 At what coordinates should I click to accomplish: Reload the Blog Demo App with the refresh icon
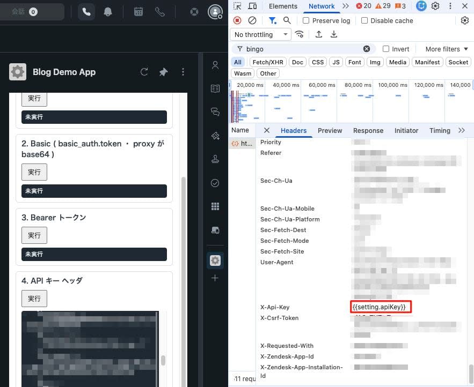point(144,72)
